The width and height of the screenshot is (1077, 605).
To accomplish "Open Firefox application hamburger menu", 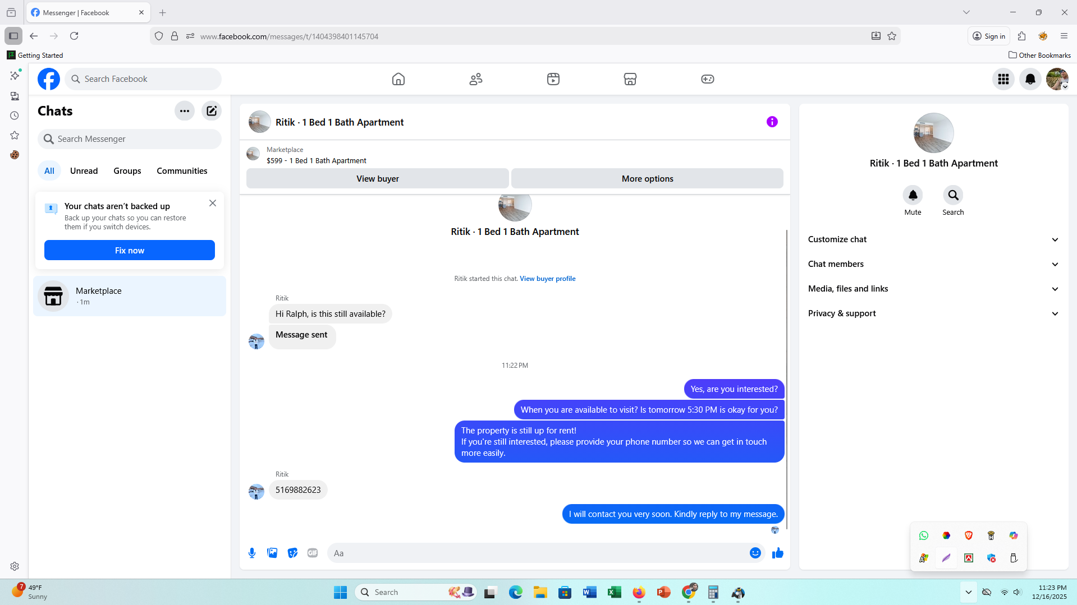I will pos(1064,36).
